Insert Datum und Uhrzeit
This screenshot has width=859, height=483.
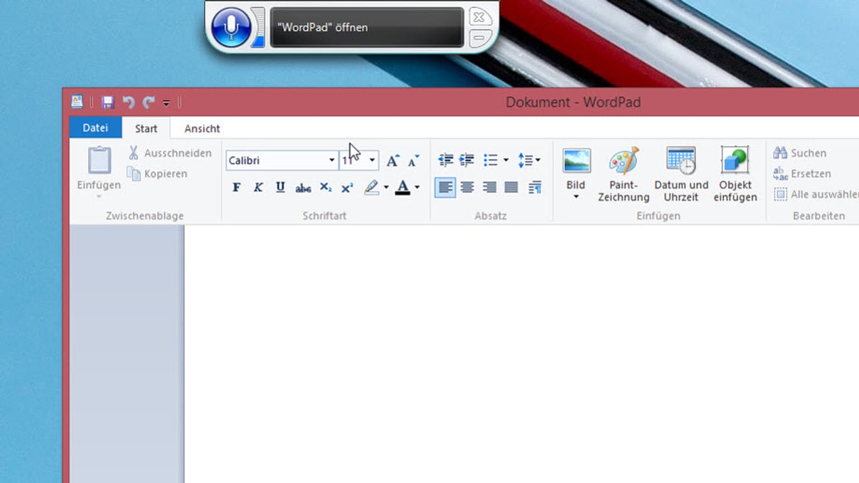click(x=681, y=174)
